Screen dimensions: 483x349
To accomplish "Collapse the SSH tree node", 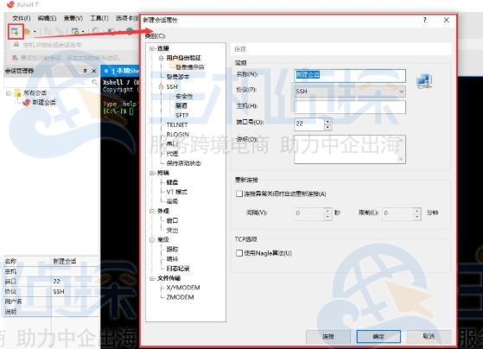I will 161,87.
